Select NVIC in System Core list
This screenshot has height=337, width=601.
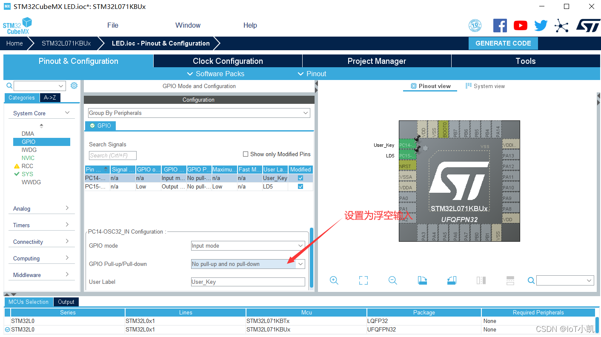pyautogui.click(x=28, y=158)
